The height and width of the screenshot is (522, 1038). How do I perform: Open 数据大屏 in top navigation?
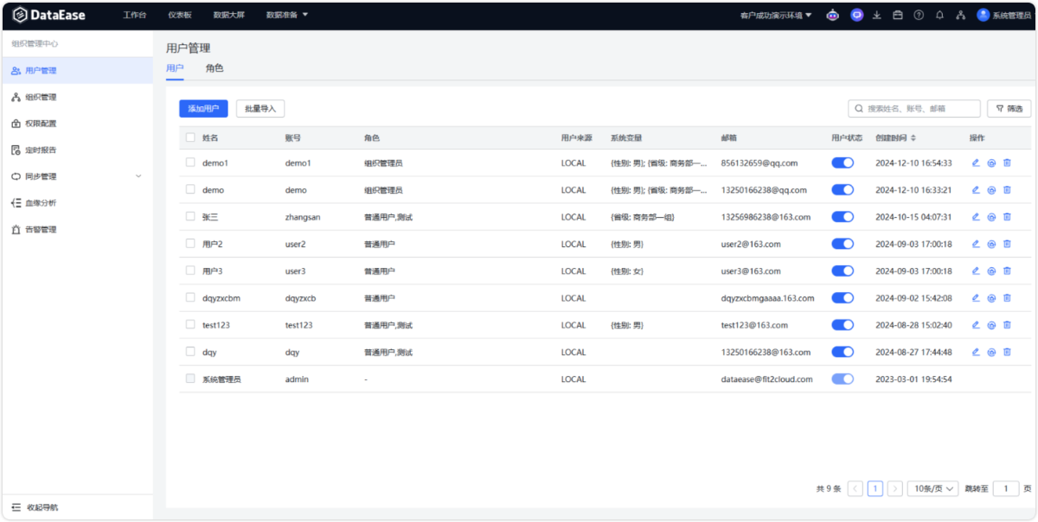228,15
